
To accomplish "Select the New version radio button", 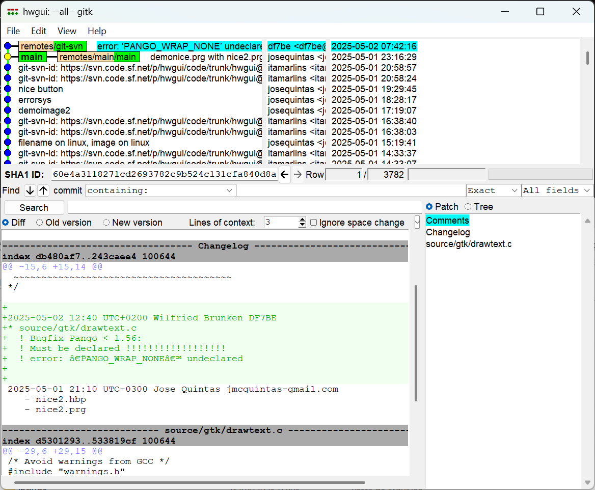I will (106, 223).
